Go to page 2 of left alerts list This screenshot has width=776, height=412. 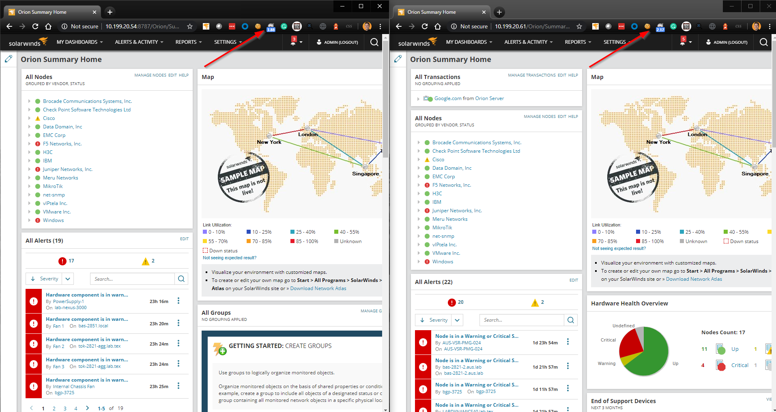(54, 408)
